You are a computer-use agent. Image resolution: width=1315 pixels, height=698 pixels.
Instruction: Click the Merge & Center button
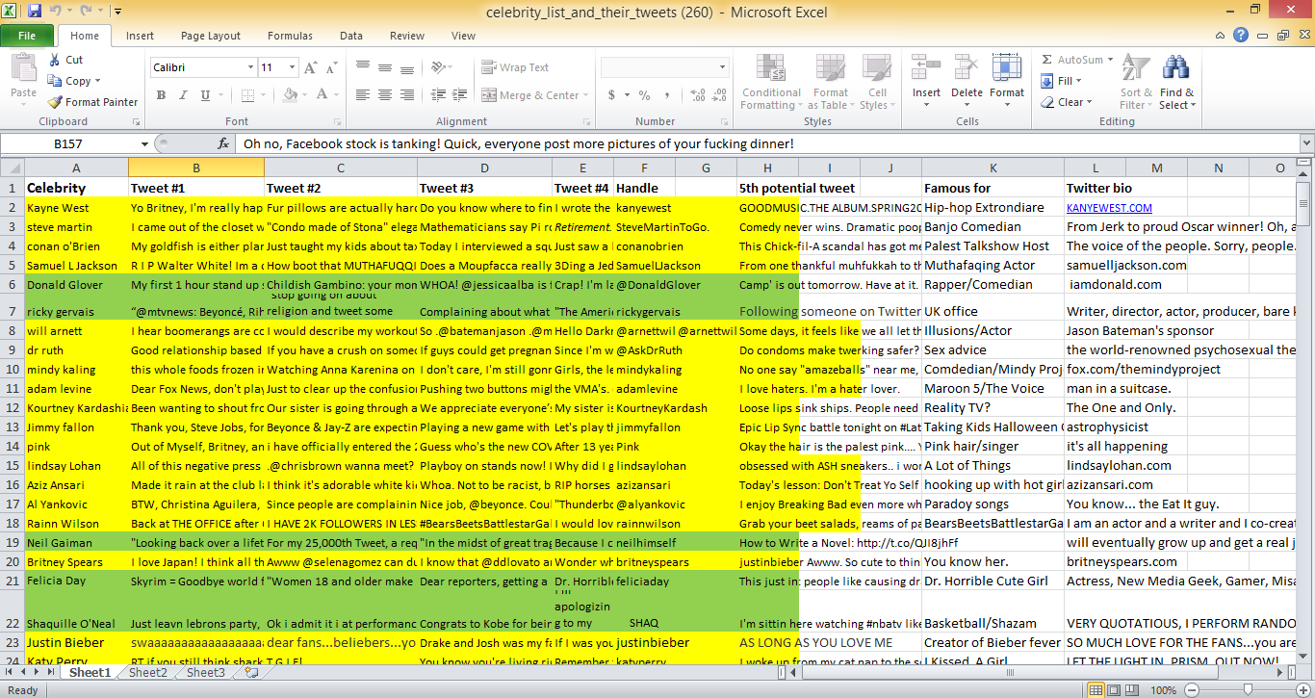tap(530, 95)
